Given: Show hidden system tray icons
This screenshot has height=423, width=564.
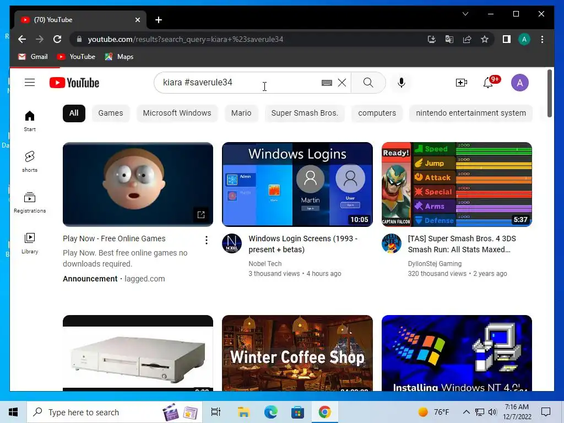Looking at the screenshot, I should click(466, 412).
